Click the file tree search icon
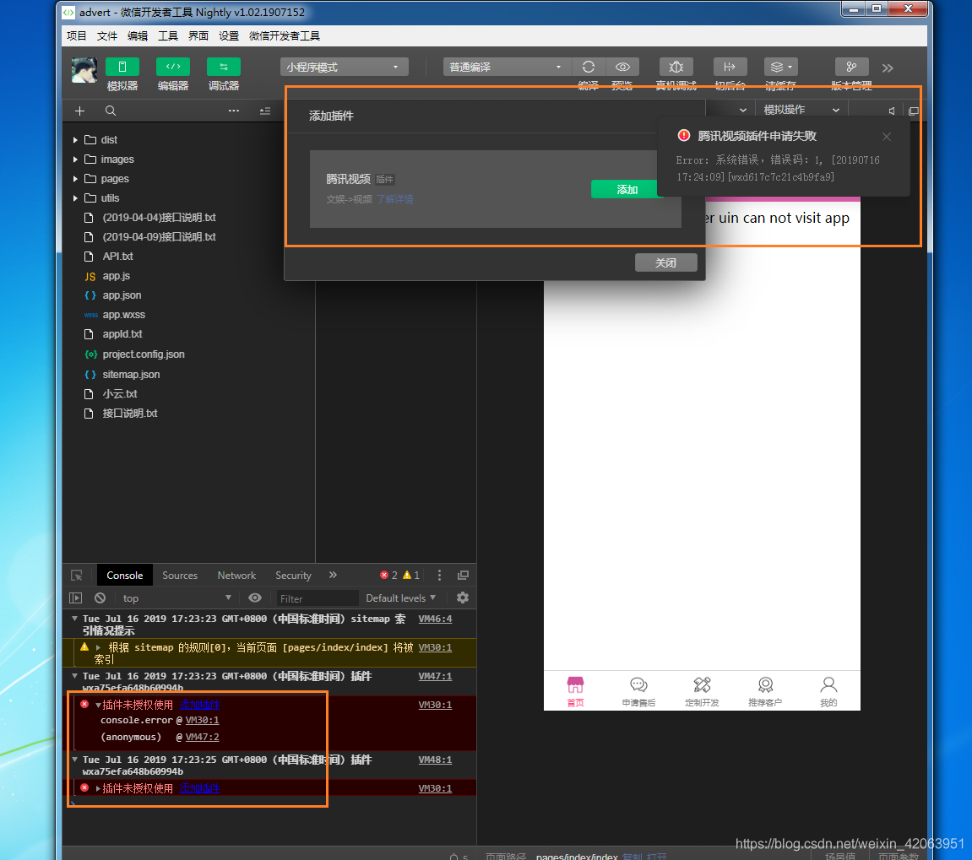 coord(111,111)
